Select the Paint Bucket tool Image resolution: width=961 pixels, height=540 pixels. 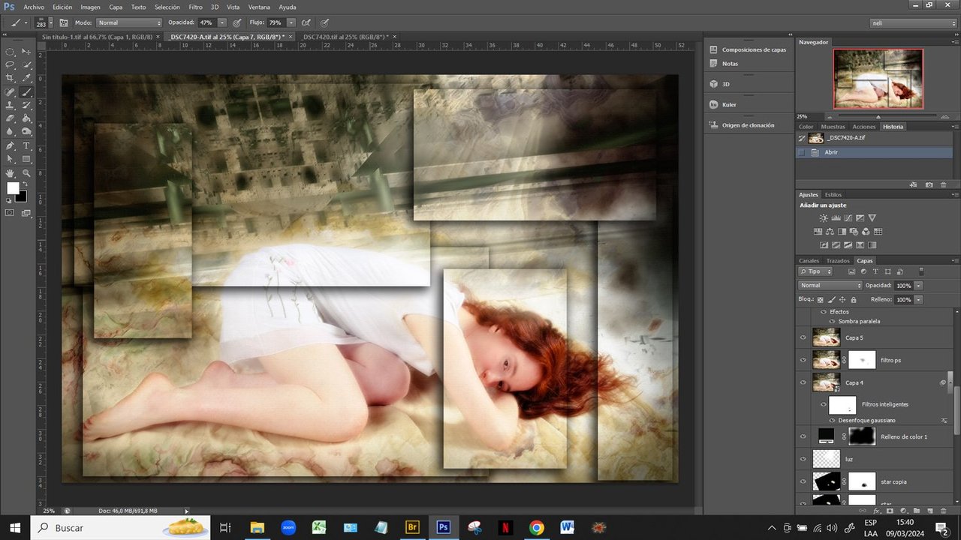(x=26, y=118)
